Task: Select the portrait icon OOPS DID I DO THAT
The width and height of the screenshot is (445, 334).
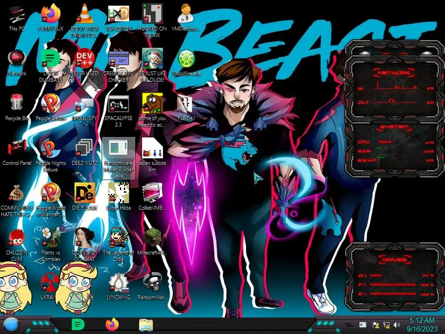Action: tap(85, 245)
